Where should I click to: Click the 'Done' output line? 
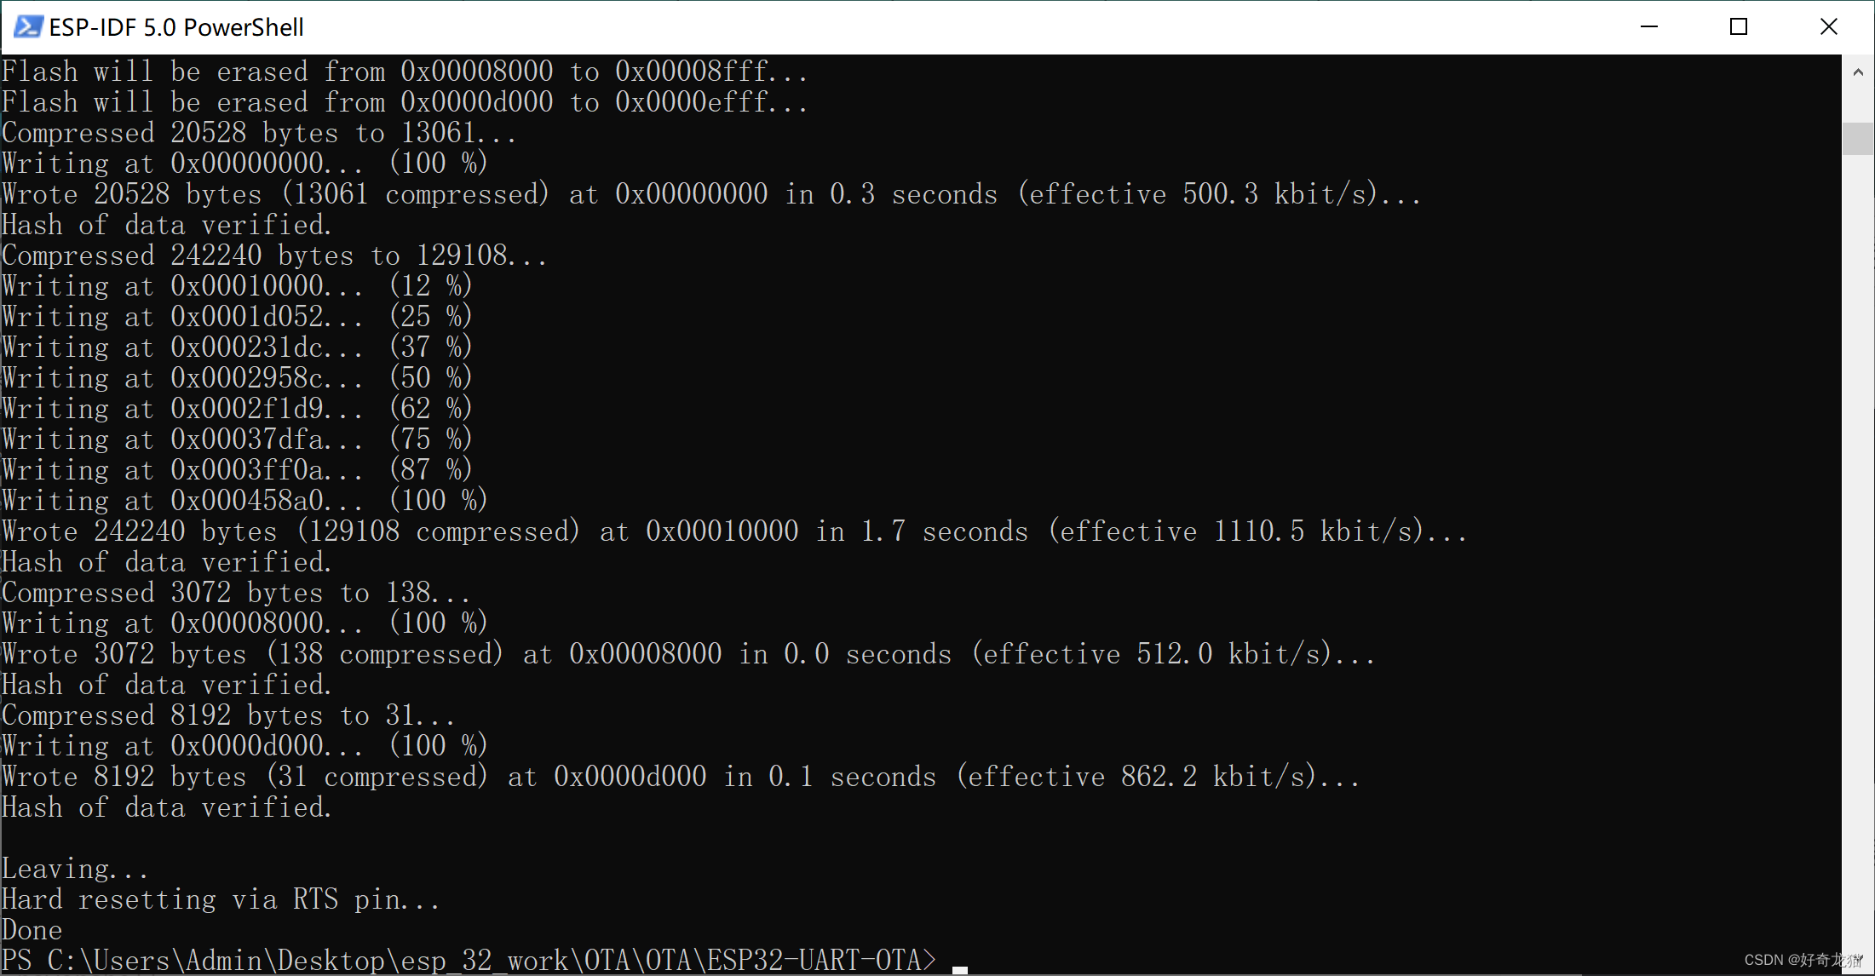point(32,930)
